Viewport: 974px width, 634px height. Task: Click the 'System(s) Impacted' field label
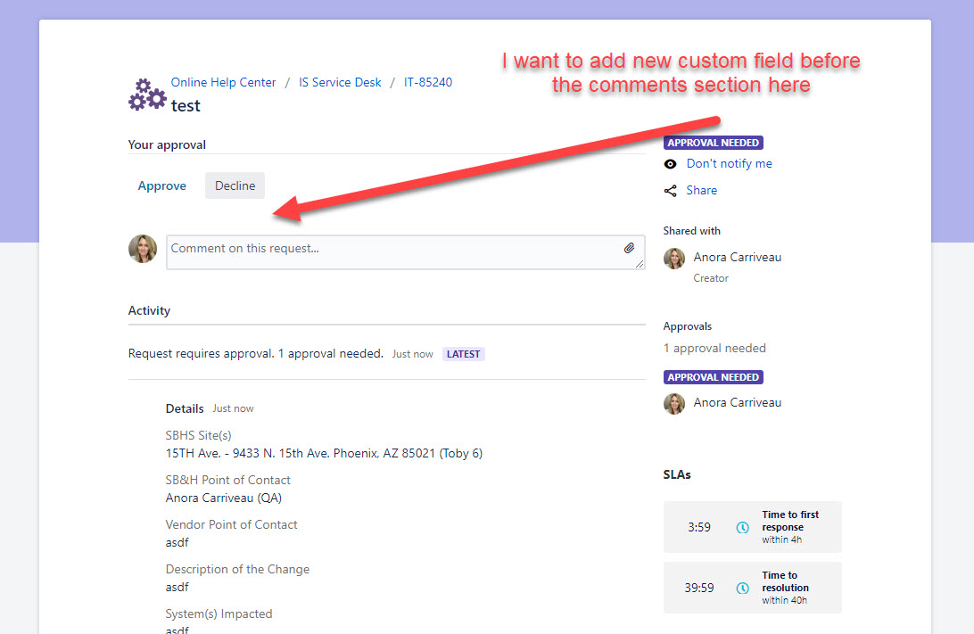(219, 614)
